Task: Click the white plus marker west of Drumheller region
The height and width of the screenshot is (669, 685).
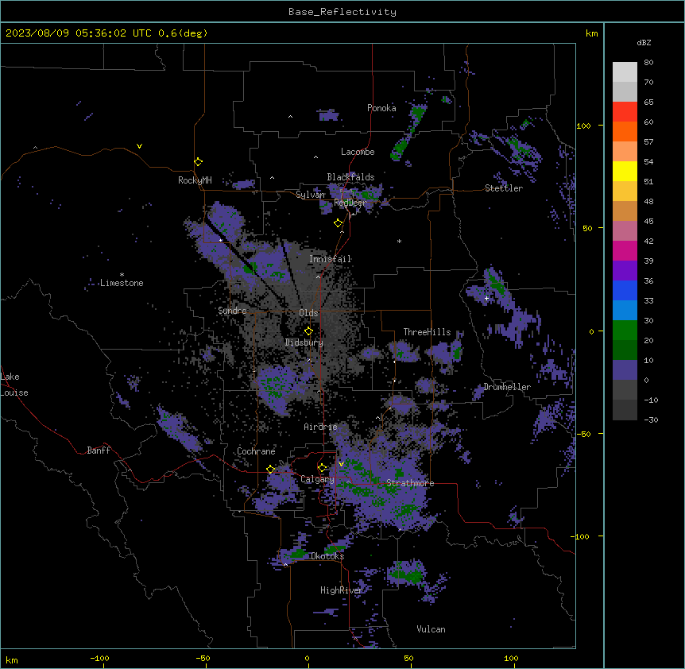Action: [x=486, y=298]
